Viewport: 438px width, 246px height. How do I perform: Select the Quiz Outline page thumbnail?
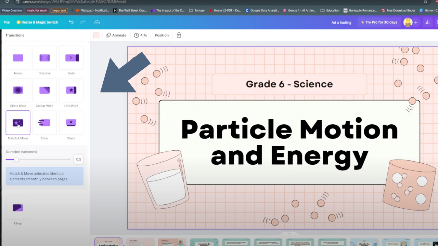pyautogui.click(x=140, y=242)
